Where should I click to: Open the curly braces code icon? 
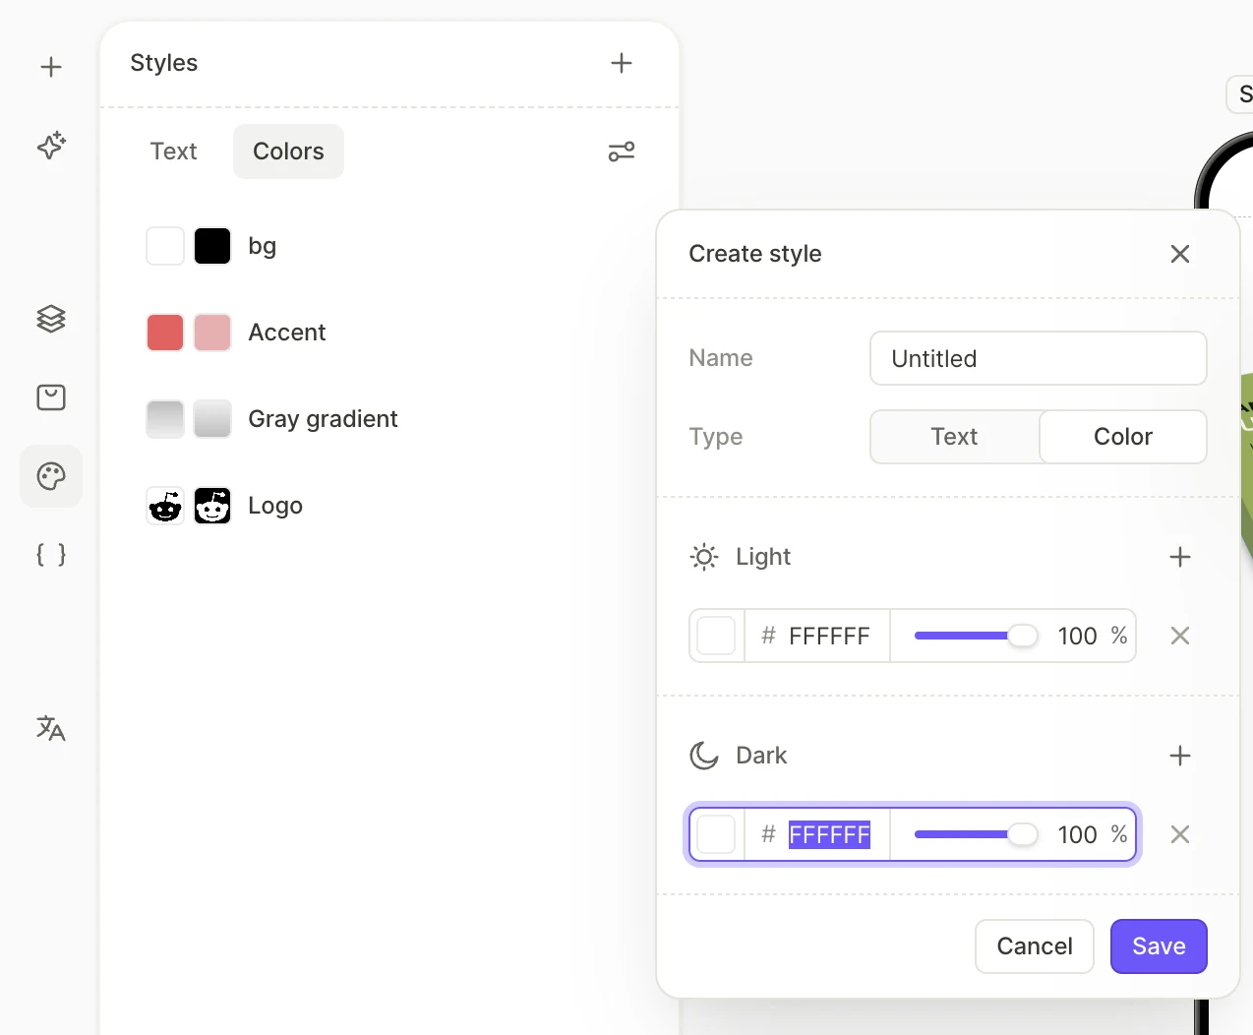[x=51, y=555]
